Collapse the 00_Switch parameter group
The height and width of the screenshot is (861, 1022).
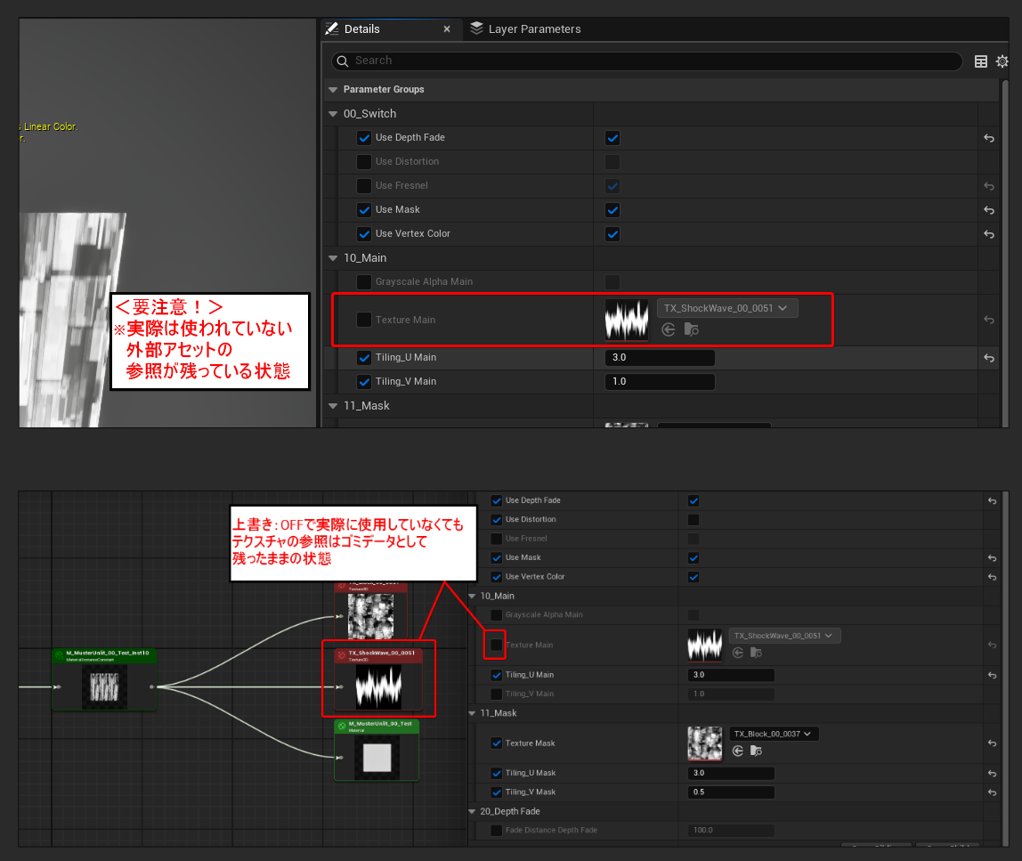click(x=333, y=114)
